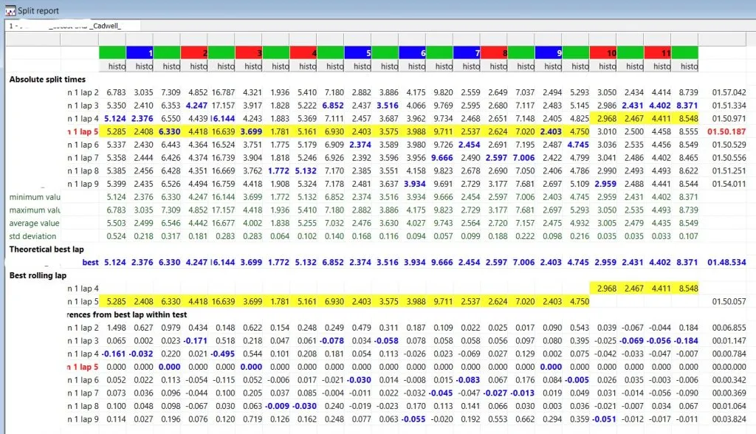
Task: Click std deviation value 0.064
Action: 280,235
